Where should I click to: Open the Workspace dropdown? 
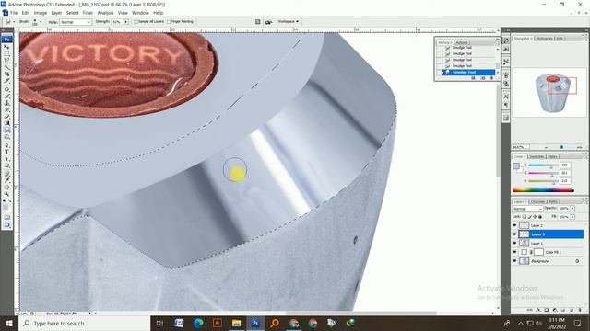point(289,22)
